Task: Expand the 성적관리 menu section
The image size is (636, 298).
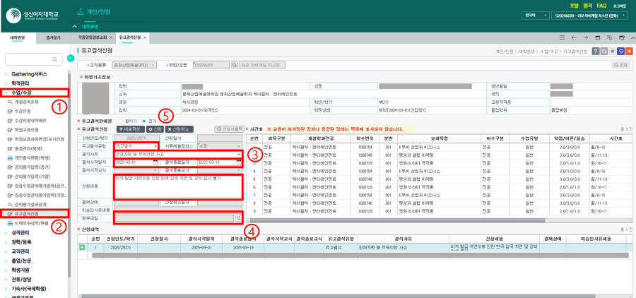Action: (x=20, y=233)
